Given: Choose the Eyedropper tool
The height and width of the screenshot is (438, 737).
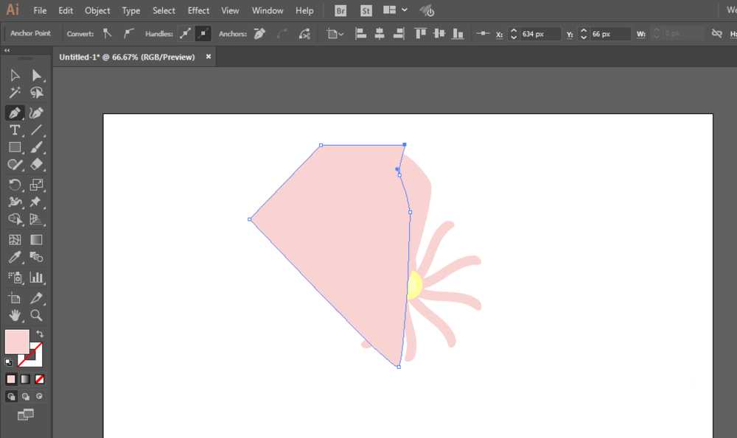Looking at the screenshot, I should (14, 258).
